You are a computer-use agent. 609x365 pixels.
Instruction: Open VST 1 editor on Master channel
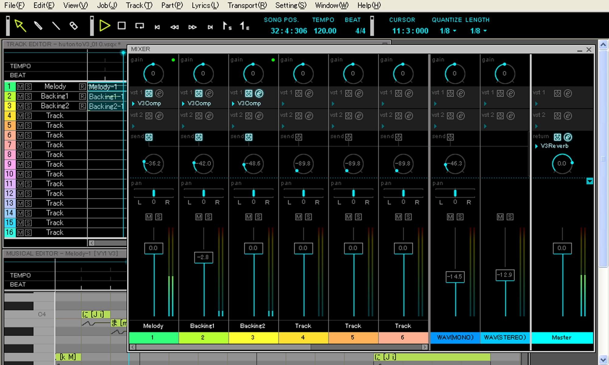coord(568,93)
